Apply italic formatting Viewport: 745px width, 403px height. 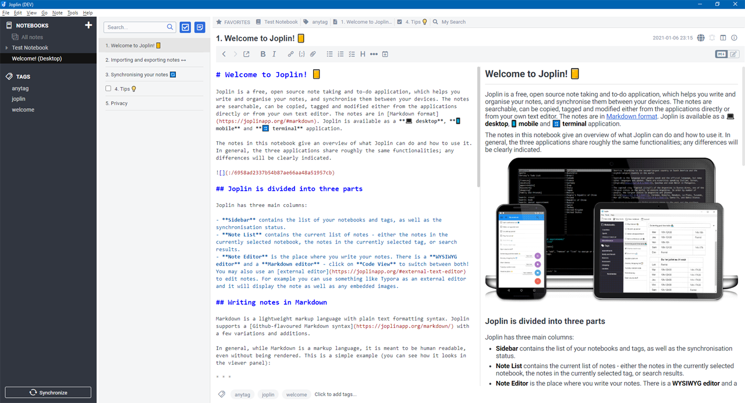(274, 54)
